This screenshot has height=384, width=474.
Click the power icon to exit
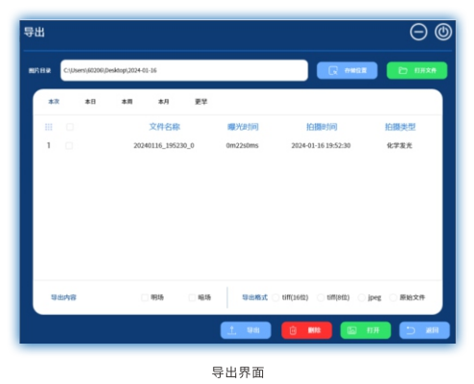(x=443, y=32)
